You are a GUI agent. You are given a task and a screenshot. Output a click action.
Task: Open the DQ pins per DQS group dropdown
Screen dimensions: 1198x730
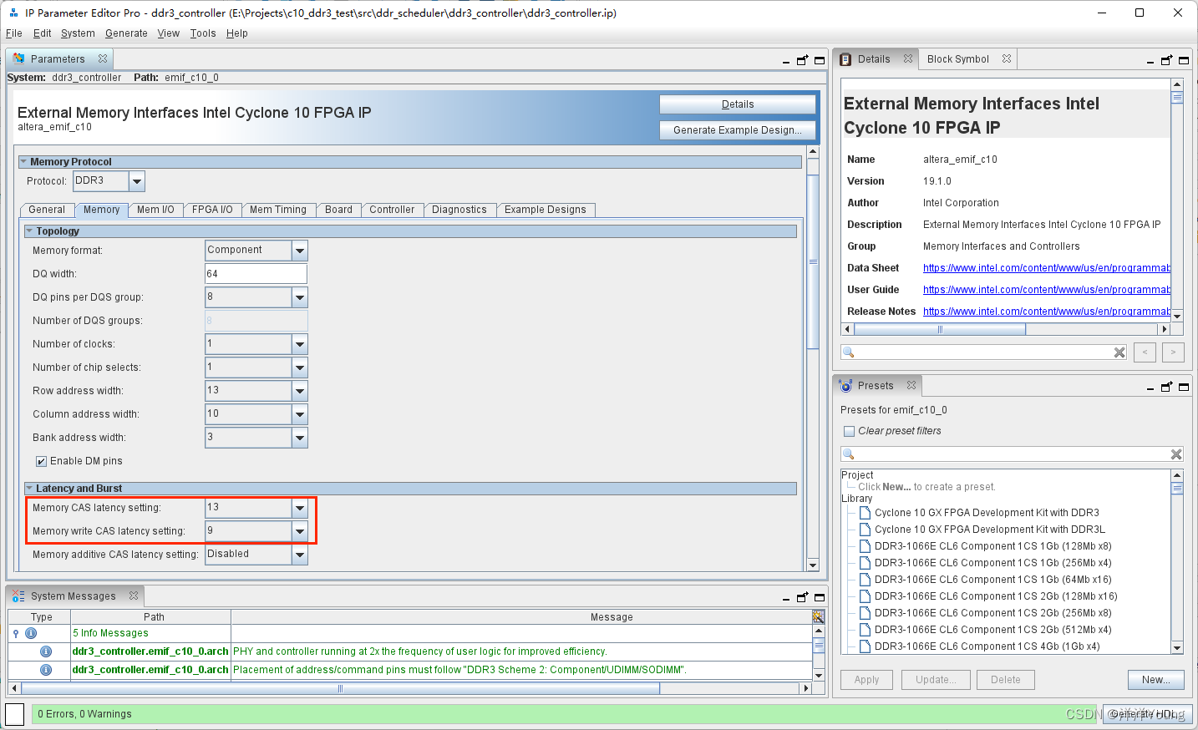coord(300,297)
